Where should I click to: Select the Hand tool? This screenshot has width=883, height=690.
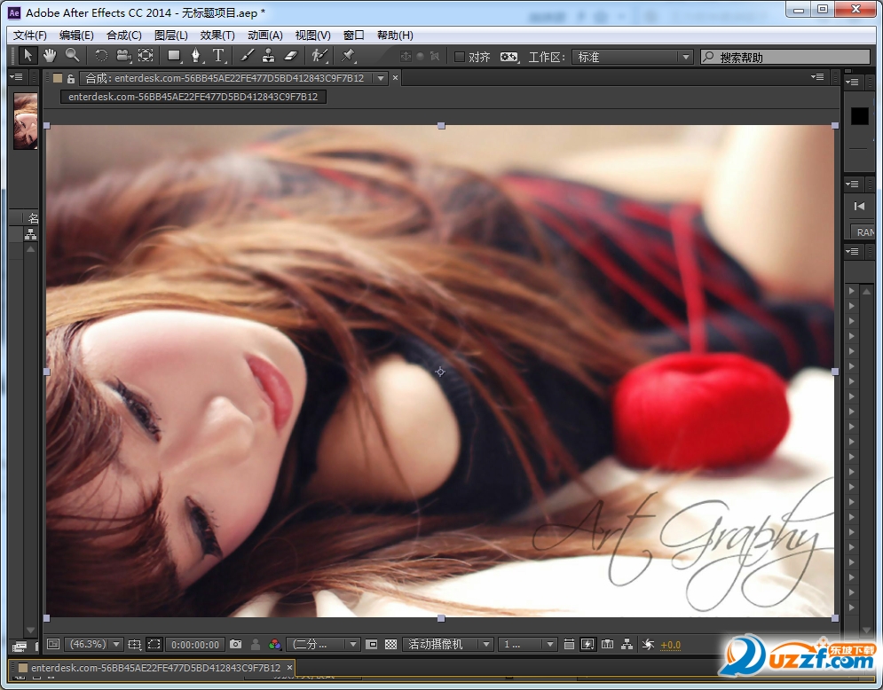click(x=50, y=56)
